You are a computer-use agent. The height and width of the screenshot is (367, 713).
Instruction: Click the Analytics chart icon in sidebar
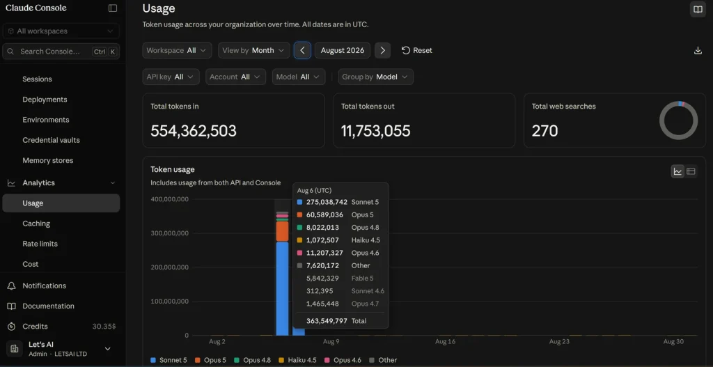point(11,183)
